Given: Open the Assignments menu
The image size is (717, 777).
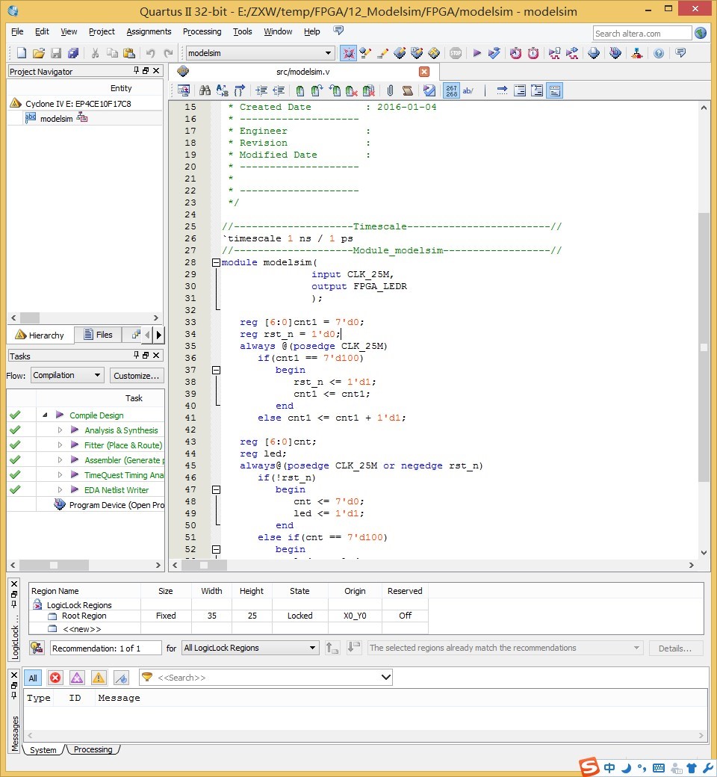Looking at the screenshot, I should pos(149,31).
